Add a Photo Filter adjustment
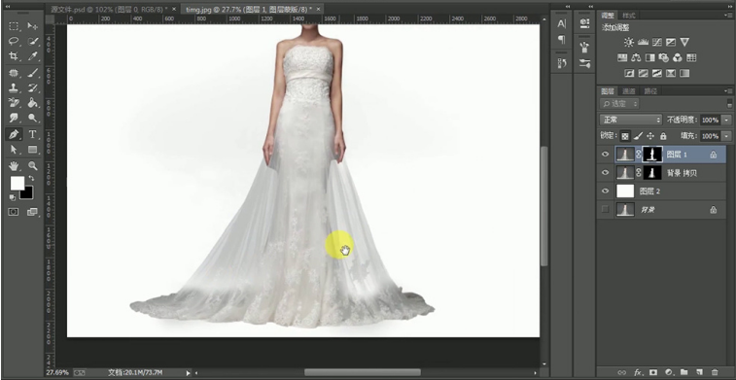The image size is (736, 380). pyautogui.click(x=664, y=57)
